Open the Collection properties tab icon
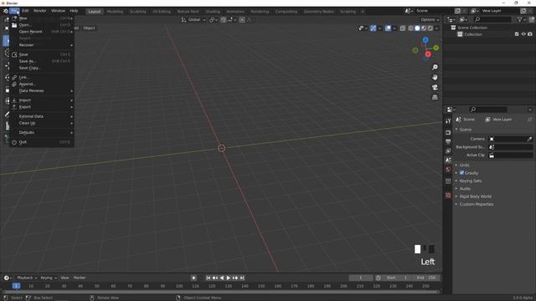This screenshot has height=301, width=536. [x=448, y=181]
